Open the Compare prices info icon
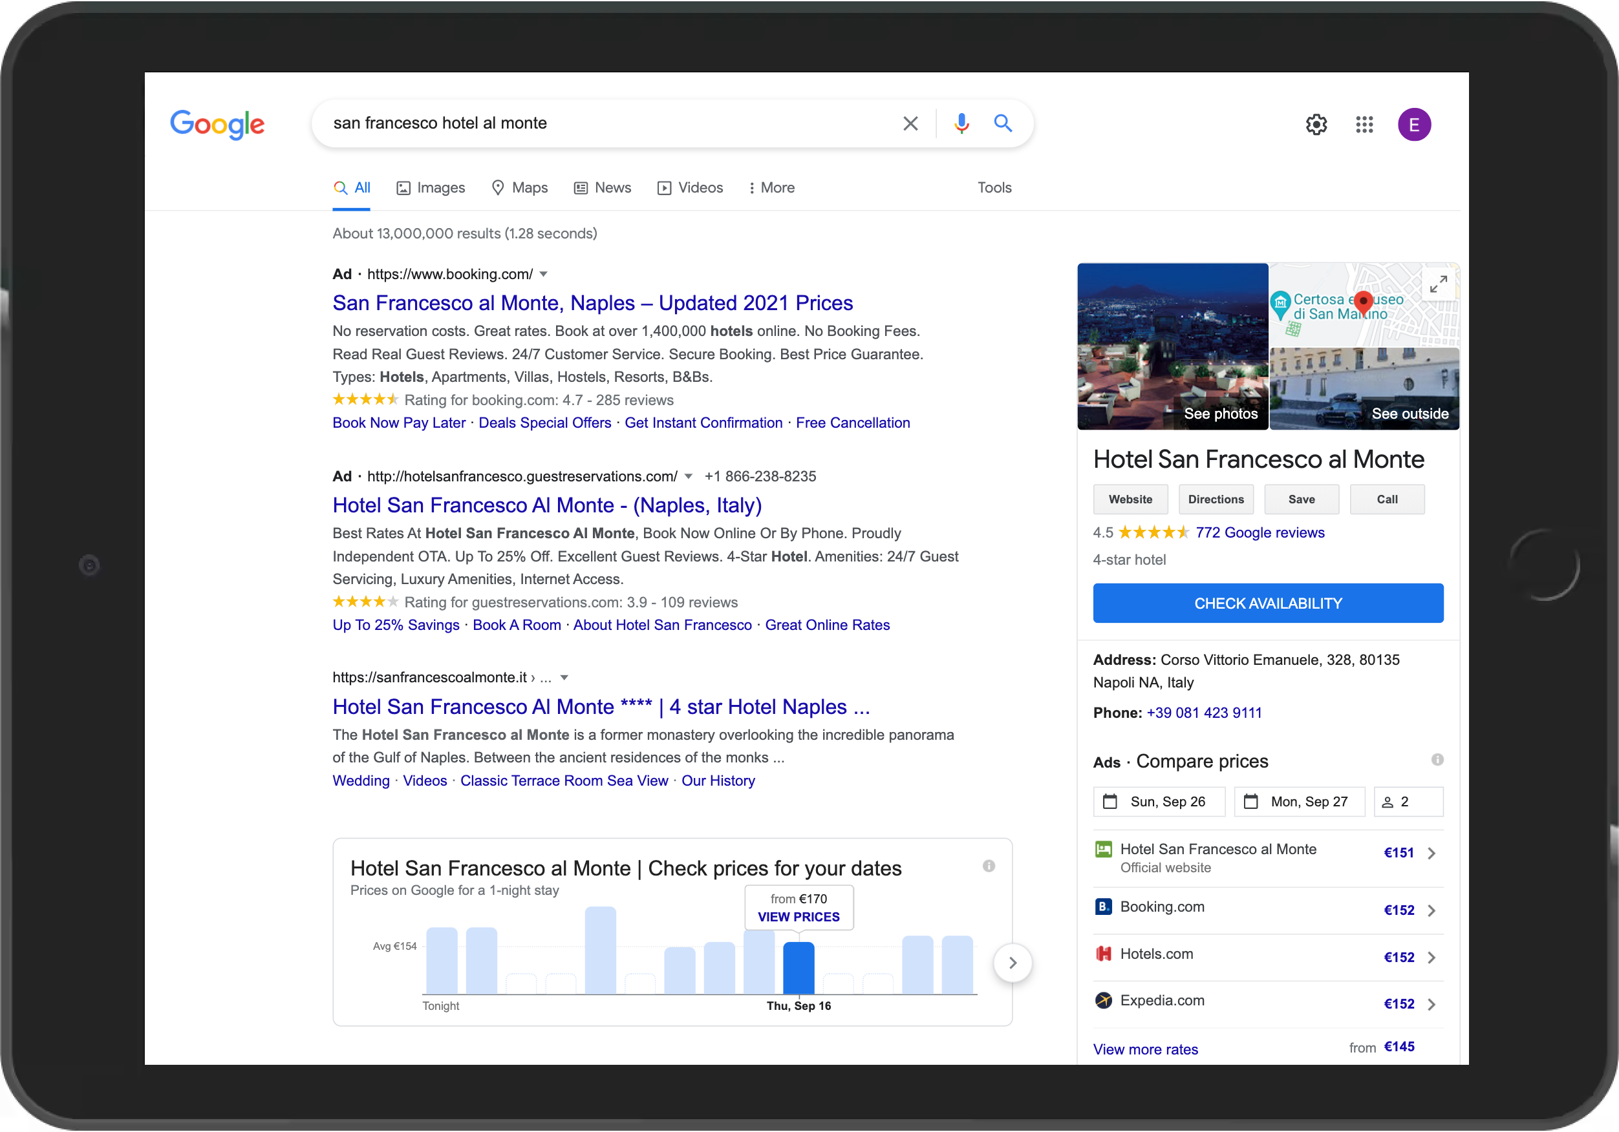The width and height of the screenshot is (1619, 1132). 1437,759
